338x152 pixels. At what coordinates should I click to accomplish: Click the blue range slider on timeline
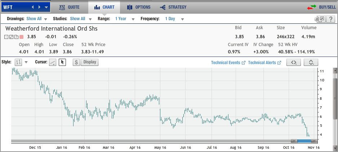point(304,141)
